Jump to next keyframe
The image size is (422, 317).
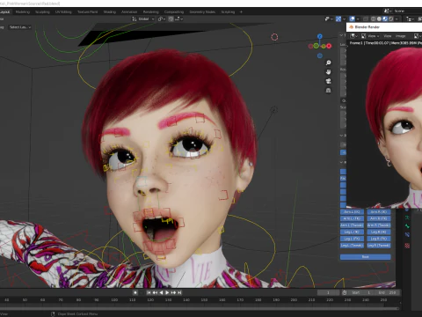click(x=173, y=292)
